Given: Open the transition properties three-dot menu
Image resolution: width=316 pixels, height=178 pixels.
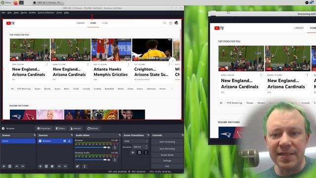Looking at the screenshot, I should point(146,152).
